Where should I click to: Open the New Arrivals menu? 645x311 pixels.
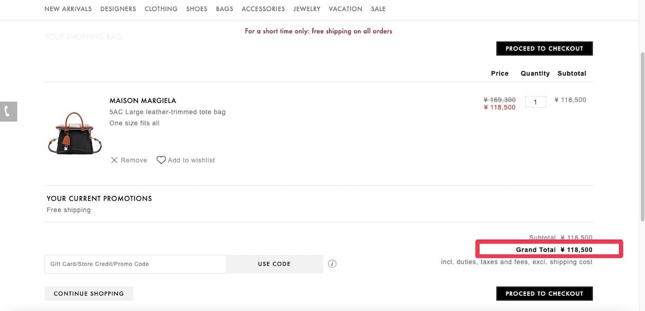pos(68,9)
